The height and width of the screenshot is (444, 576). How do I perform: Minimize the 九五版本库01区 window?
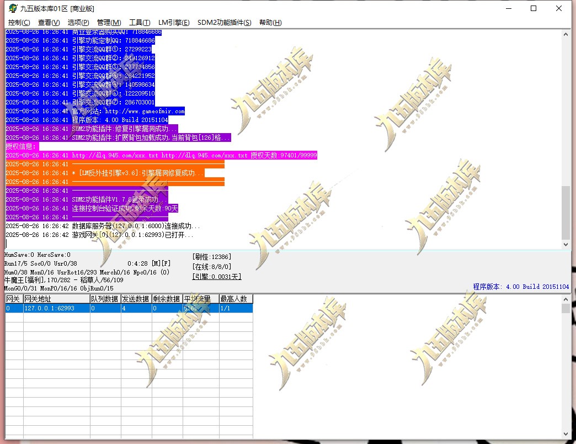click(508, 8)
